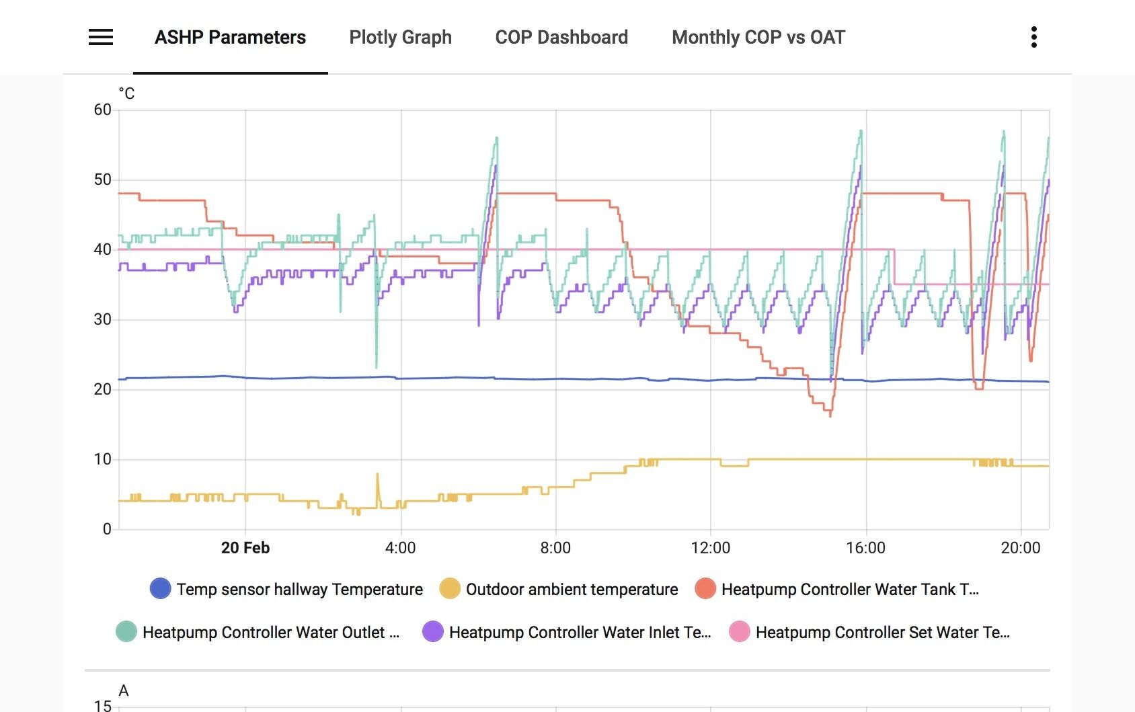Screen dimensions: 1135x712
Task: Open the COP Dashboard tab
Action: (x=561, y=37)
